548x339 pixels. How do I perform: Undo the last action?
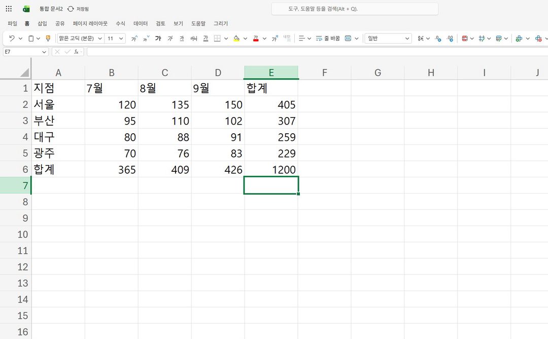pos(12,39)
